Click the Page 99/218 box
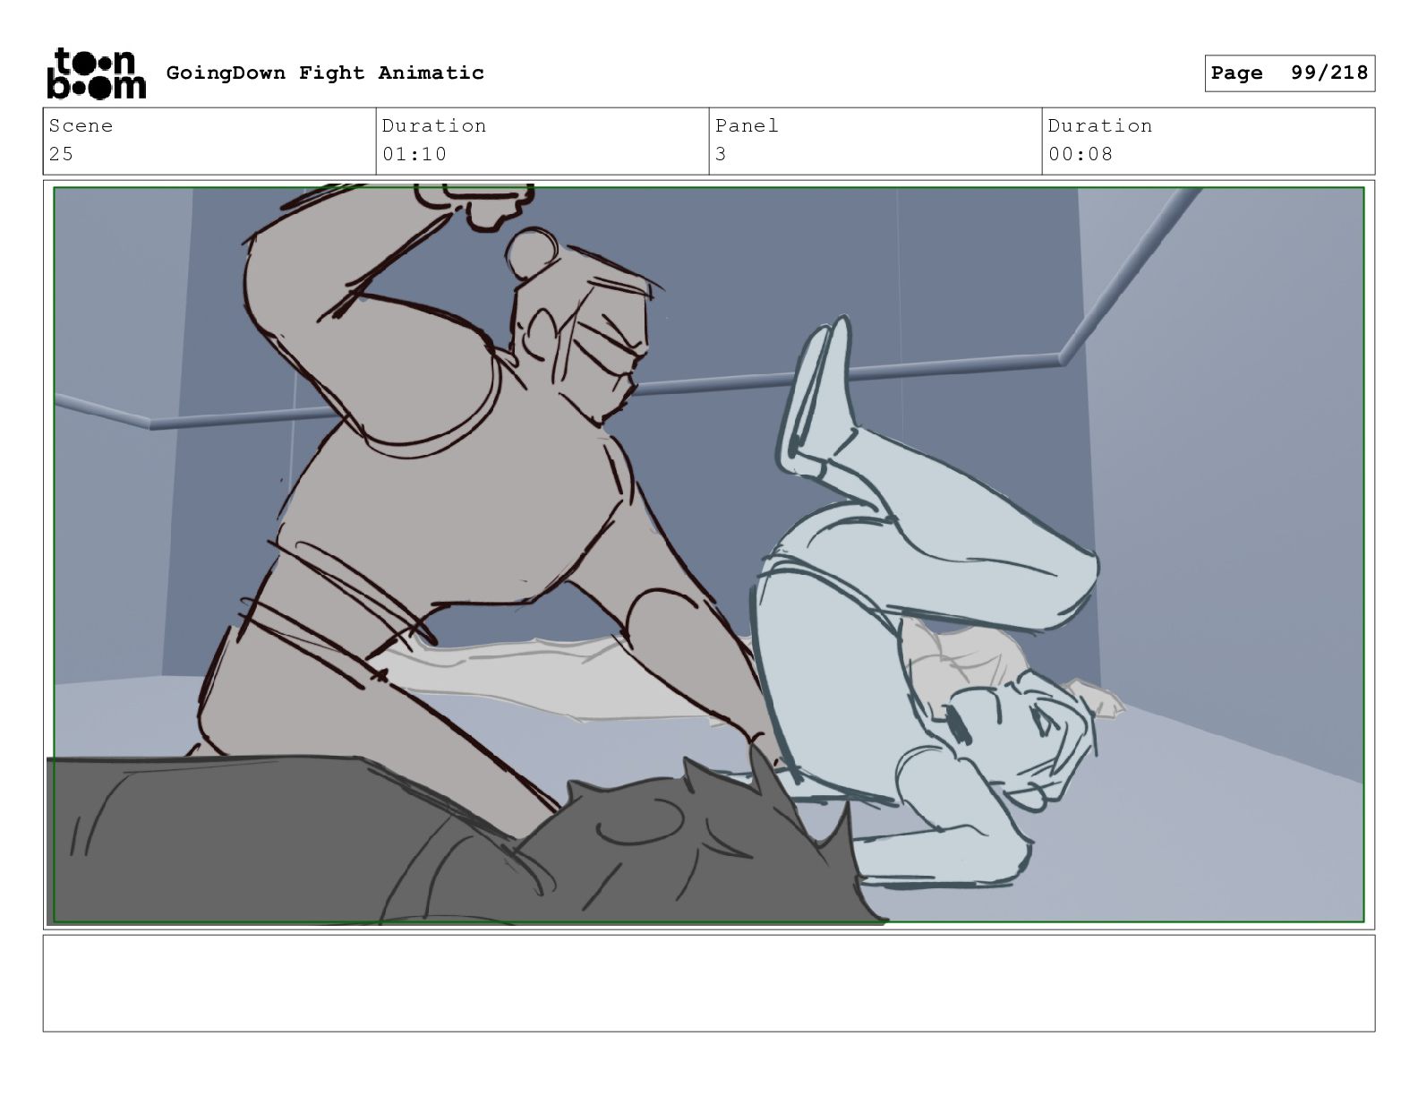 (1289, 73)
